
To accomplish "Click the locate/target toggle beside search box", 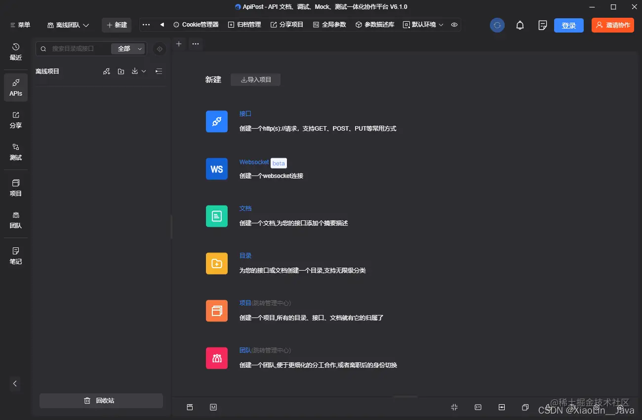I will coord(159,49).
